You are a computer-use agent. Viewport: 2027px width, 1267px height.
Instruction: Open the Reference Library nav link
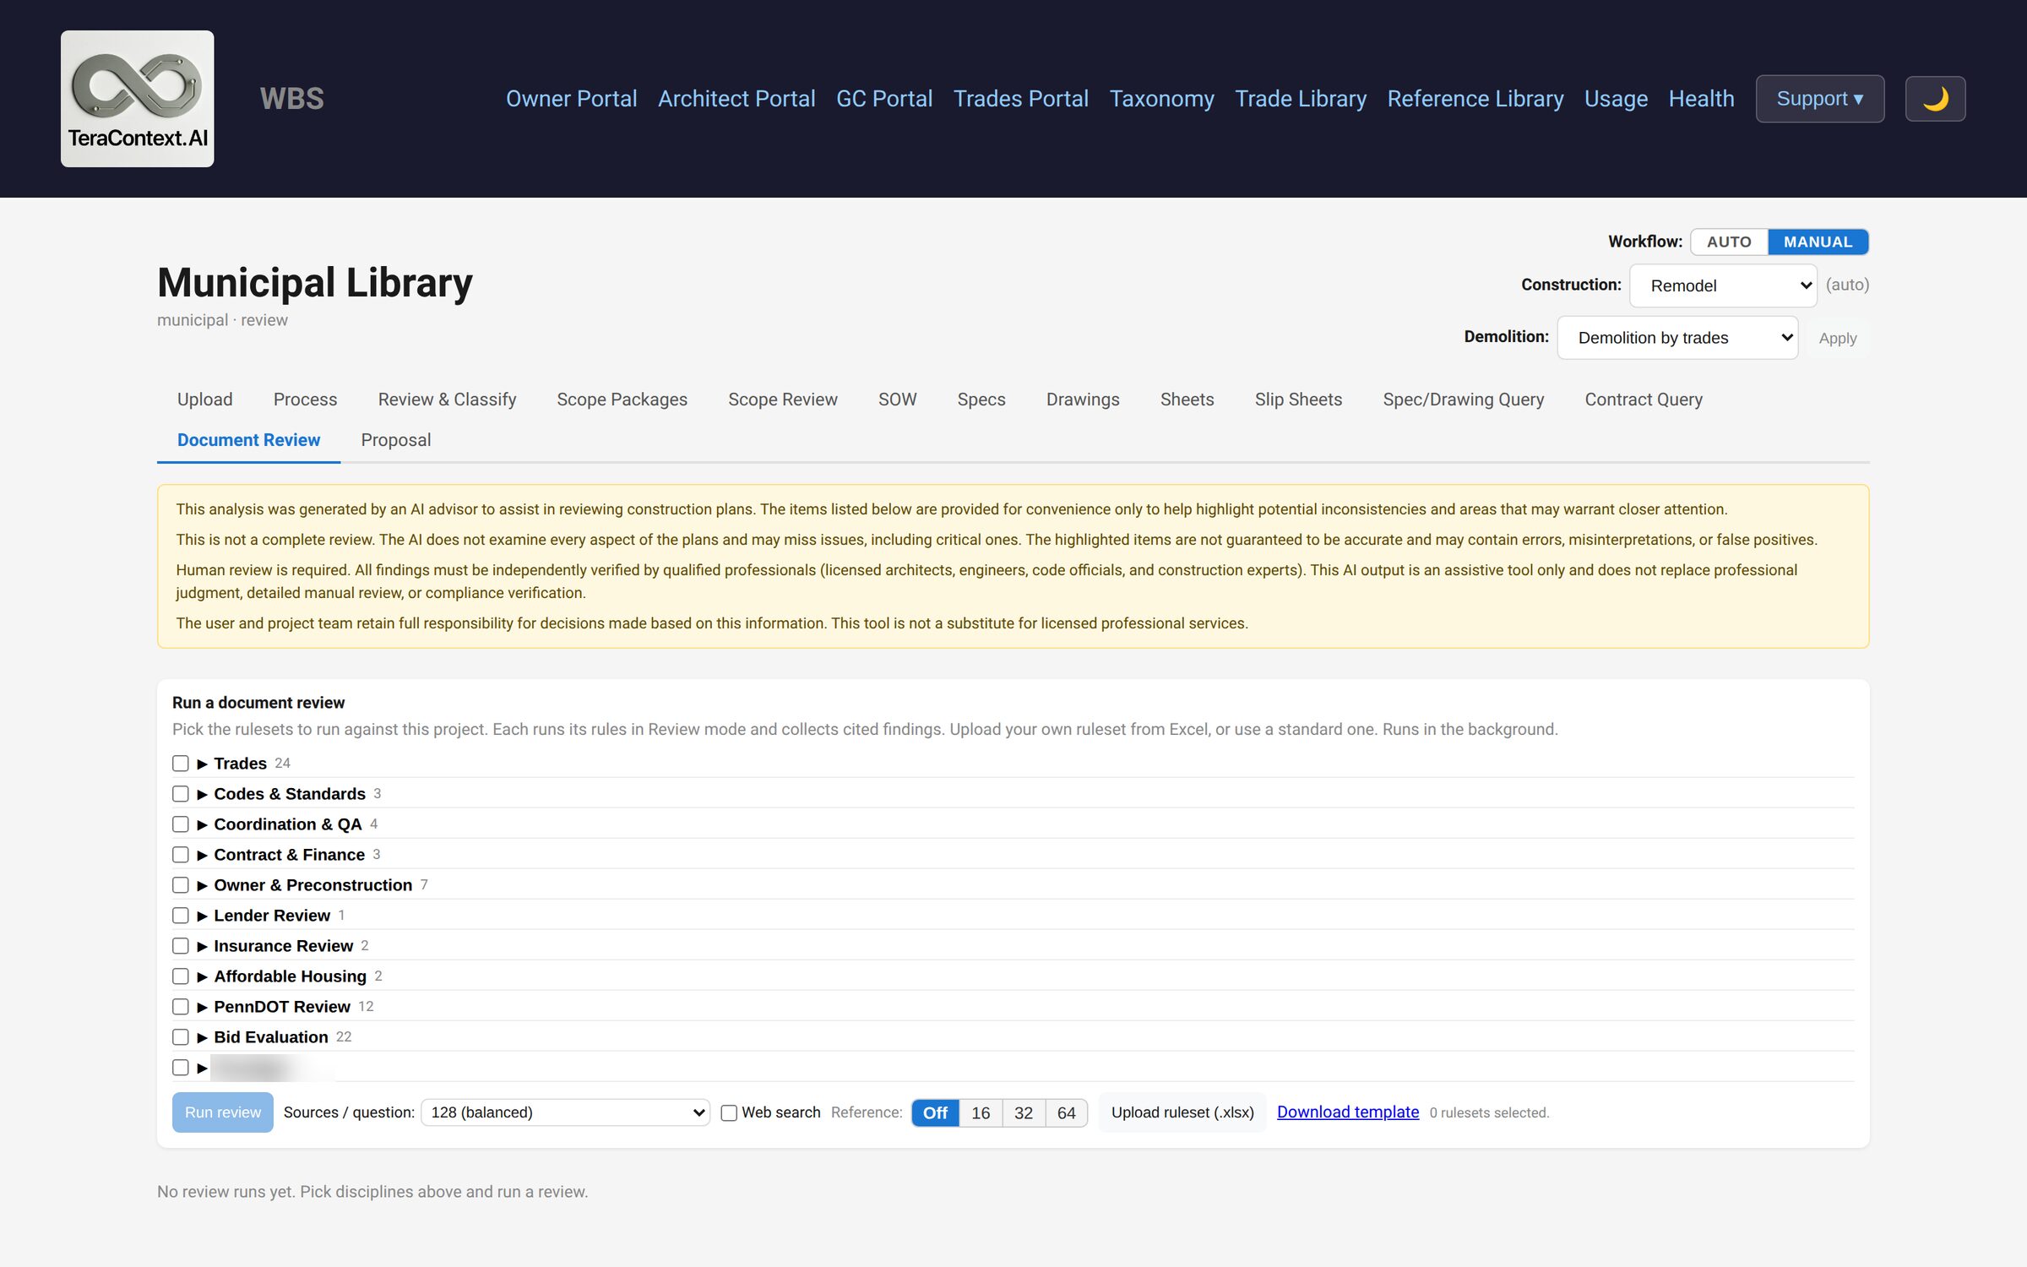pyautogui.click(x=1475, y=99)
